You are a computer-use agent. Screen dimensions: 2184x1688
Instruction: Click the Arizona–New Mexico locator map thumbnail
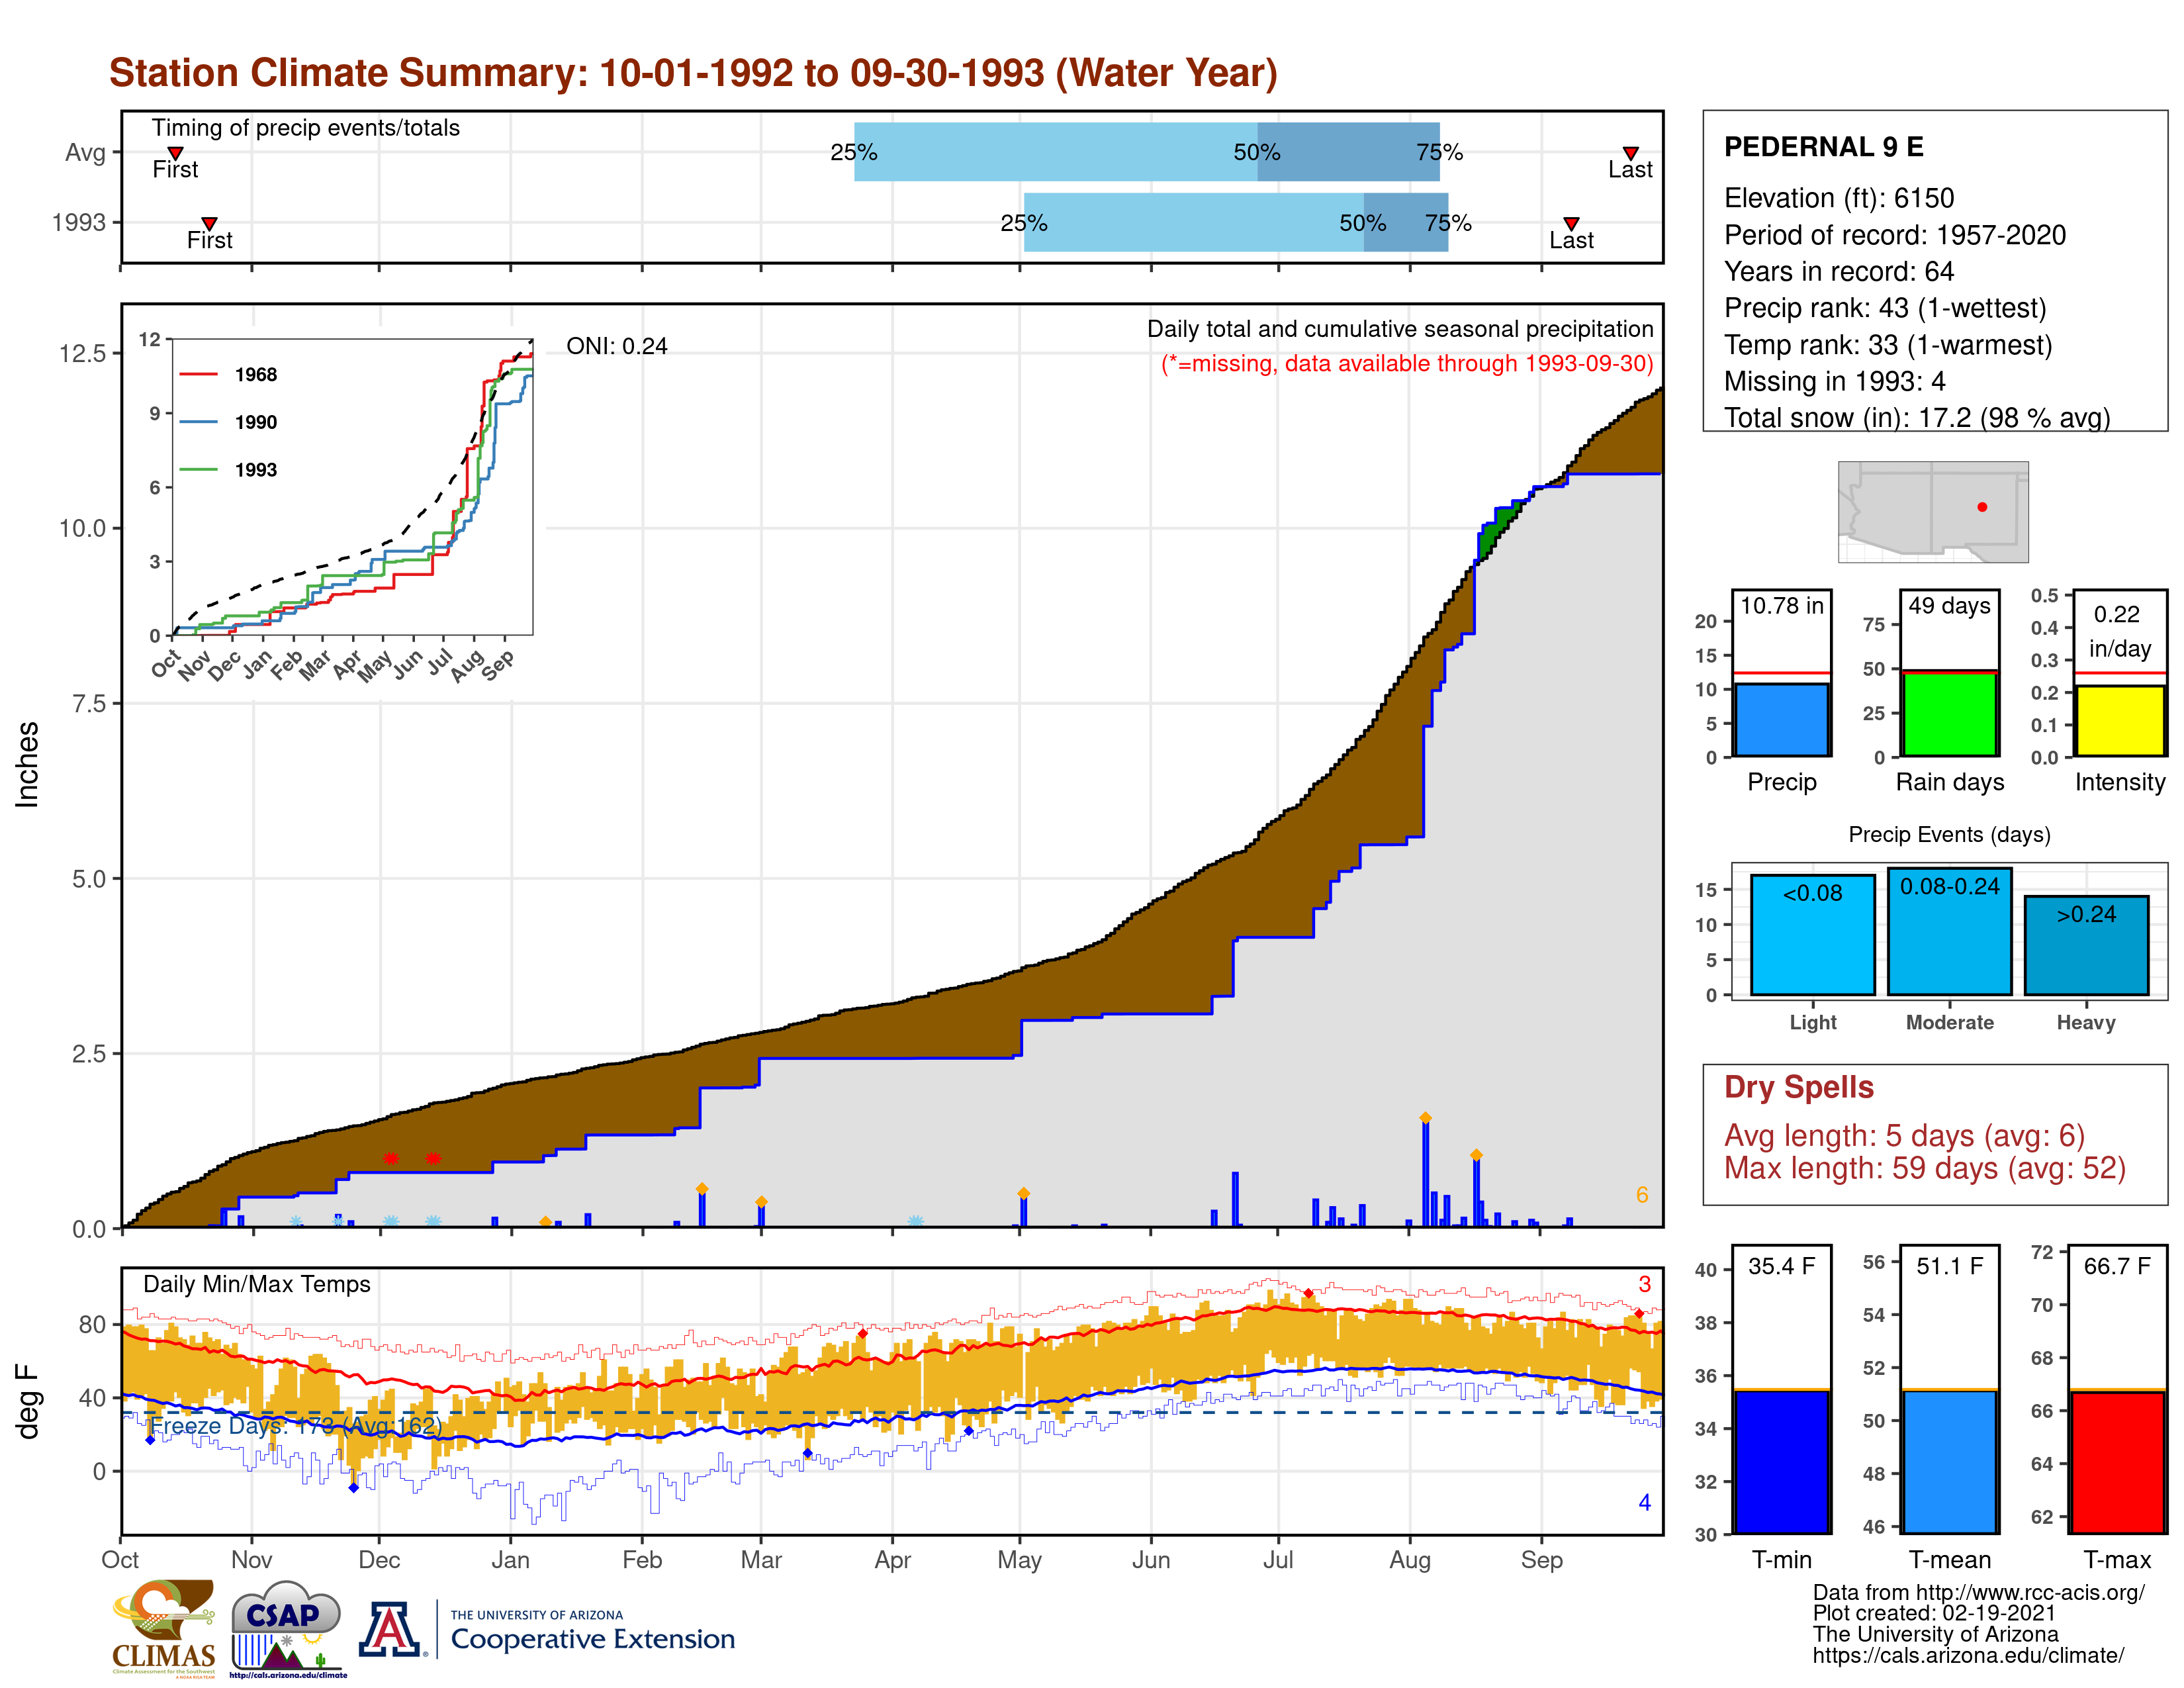point(1933,511)
